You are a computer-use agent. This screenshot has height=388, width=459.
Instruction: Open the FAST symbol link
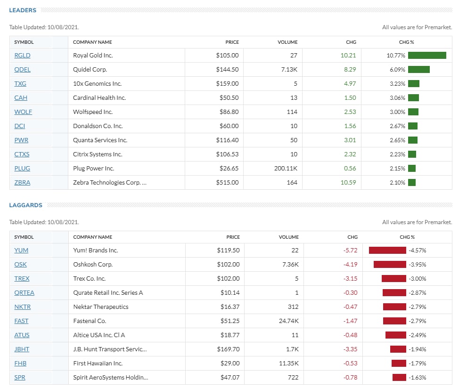click(21, 321)
